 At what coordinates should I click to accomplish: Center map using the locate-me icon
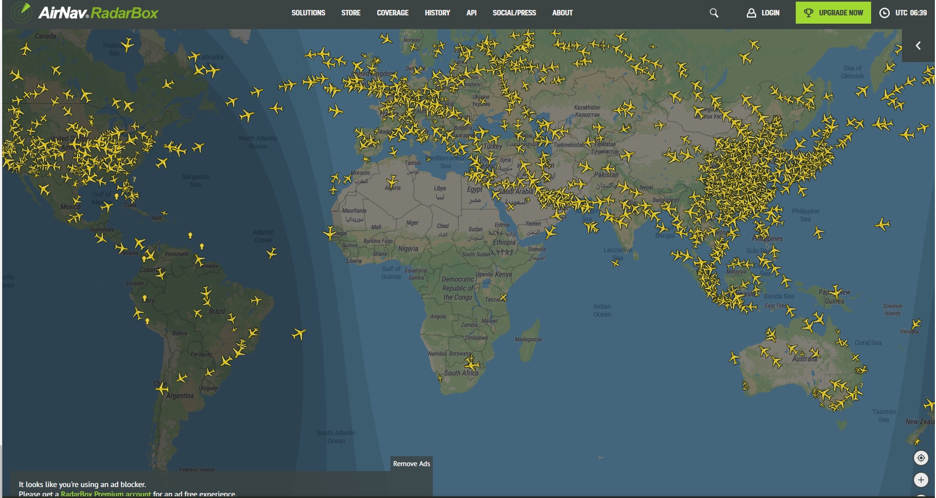921,458
